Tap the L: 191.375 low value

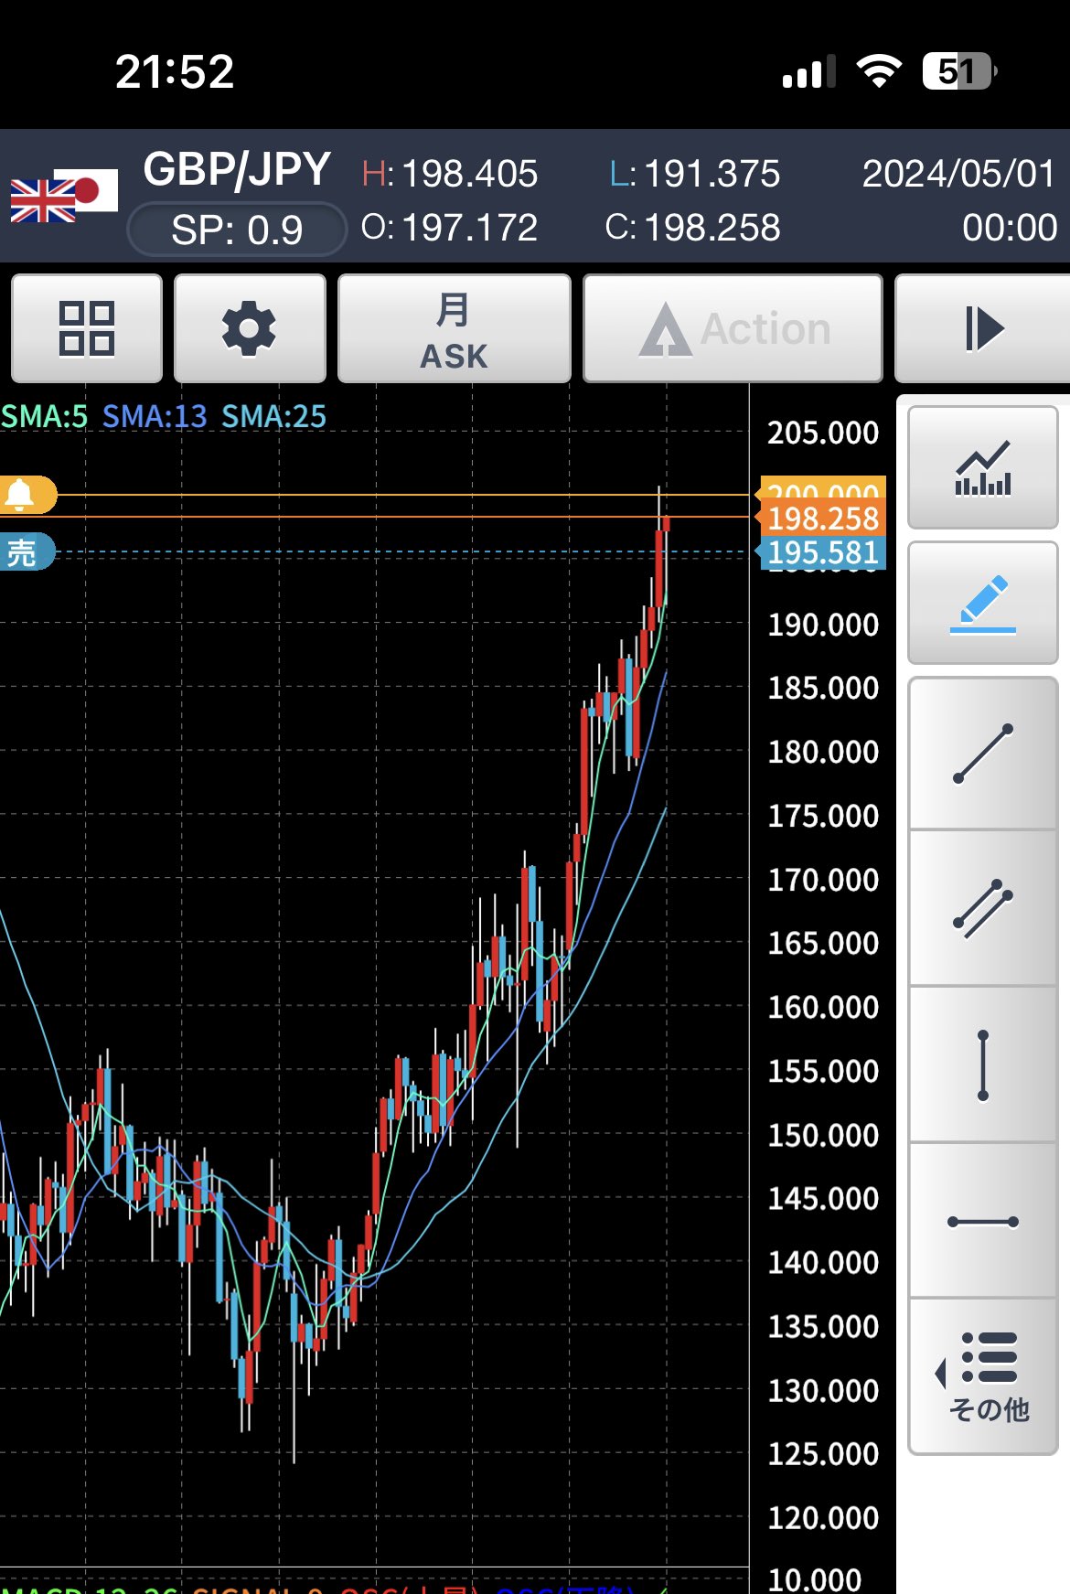coord(695,174)
